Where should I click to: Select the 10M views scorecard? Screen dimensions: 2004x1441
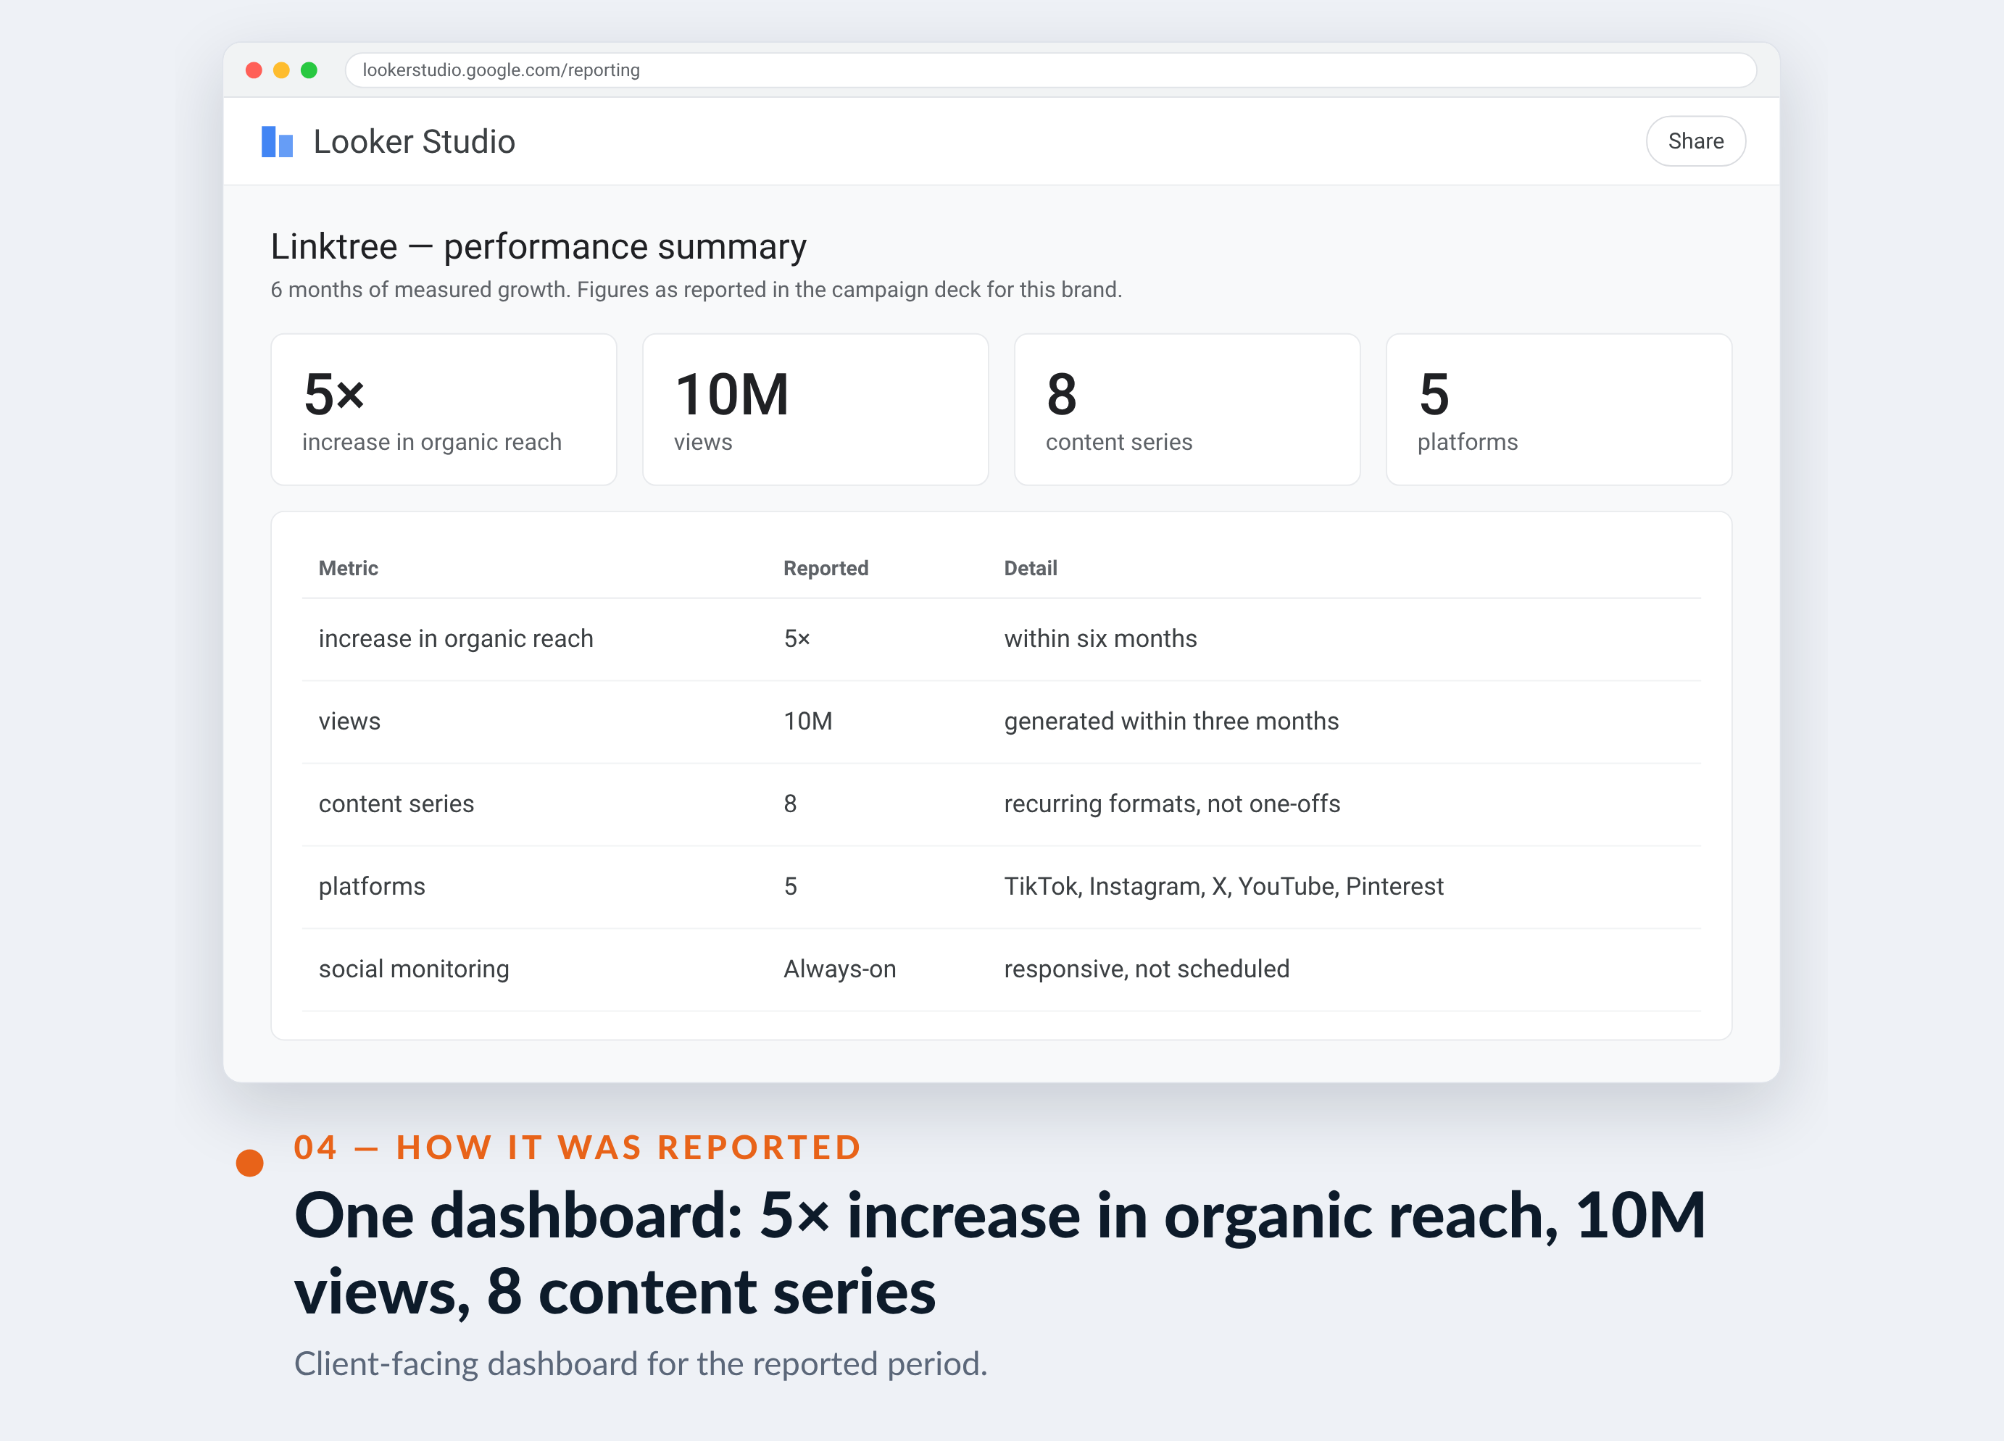point(815,409)
